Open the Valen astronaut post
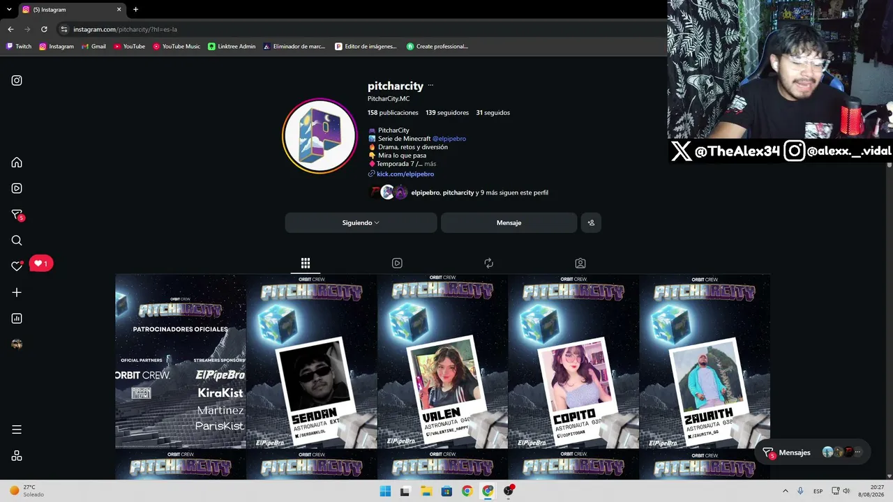The height and width of the screenshot is (502, 893). click(442, 361)
